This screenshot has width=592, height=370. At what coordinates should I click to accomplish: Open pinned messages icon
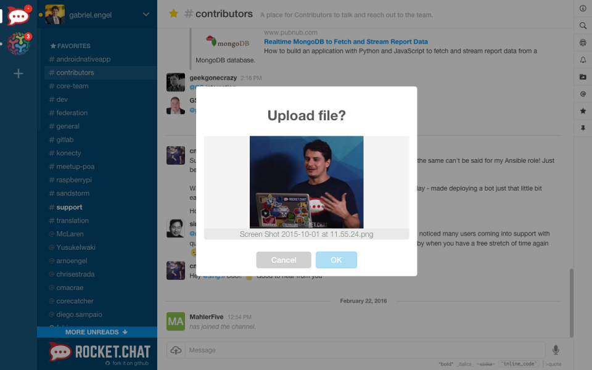point(583,128)
